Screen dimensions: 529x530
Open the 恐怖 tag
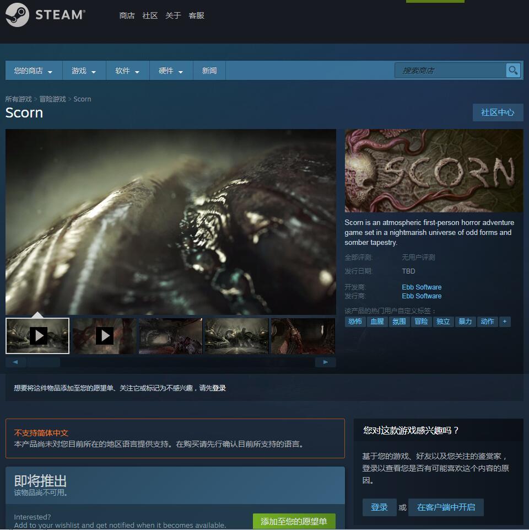355,322
